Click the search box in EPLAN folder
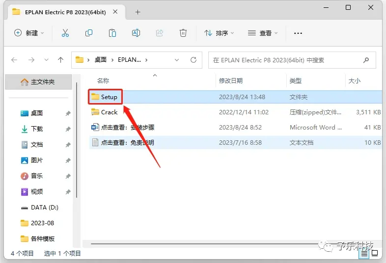Viewport: 386px width, 263px height. click(292, 60)
